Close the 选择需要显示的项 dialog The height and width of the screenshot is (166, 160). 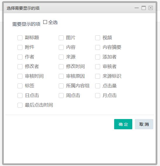151,8
